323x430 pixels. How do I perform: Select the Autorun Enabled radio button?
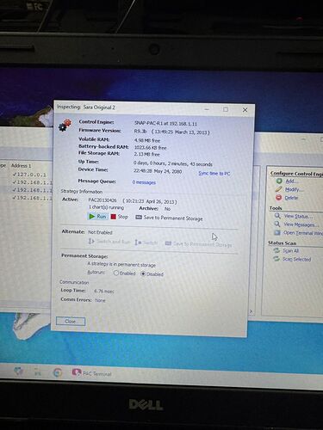(x=116, y=273)
